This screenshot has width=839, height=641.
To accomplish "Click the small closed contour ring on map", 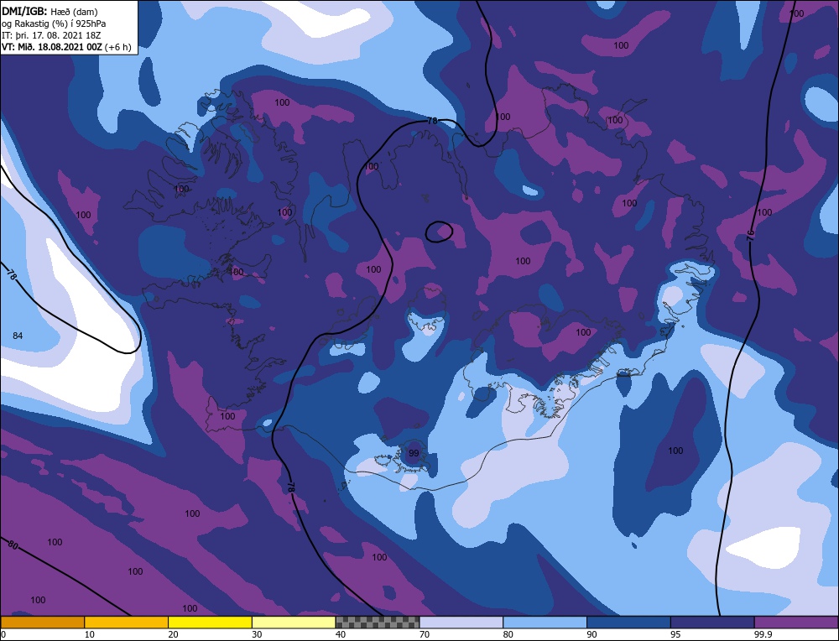I will click(x=440, y=232).
